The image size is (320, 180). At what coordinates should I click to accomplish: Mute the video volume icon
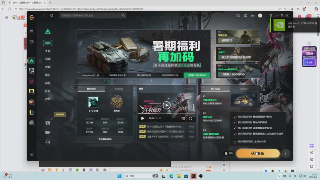point(183,118)
